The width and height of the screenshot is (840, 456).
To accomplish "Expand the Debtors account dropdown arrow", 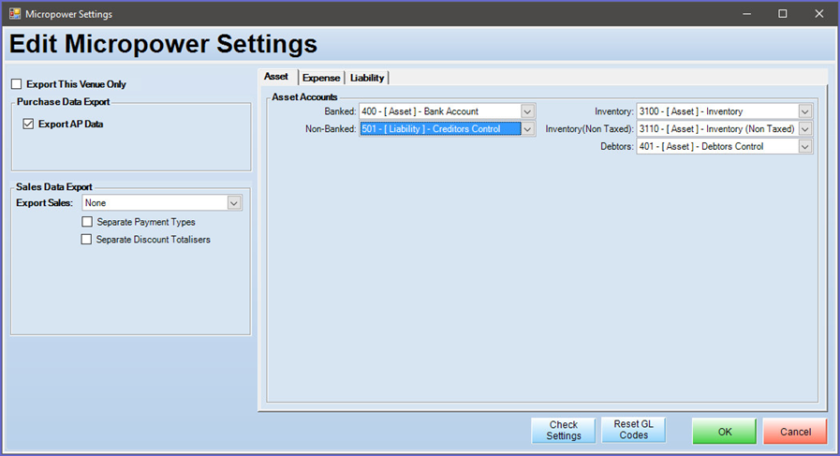I will (805, 146).
